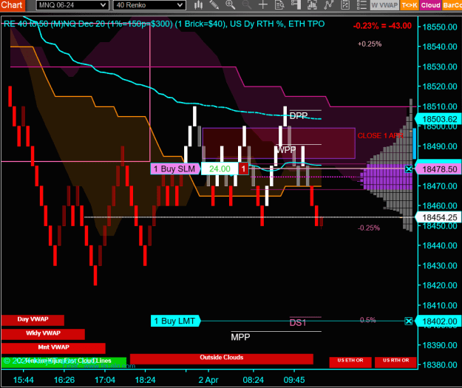Click the green Tenkan Kijun Fast Cloud Lines bar

click(x=64, y=362)
